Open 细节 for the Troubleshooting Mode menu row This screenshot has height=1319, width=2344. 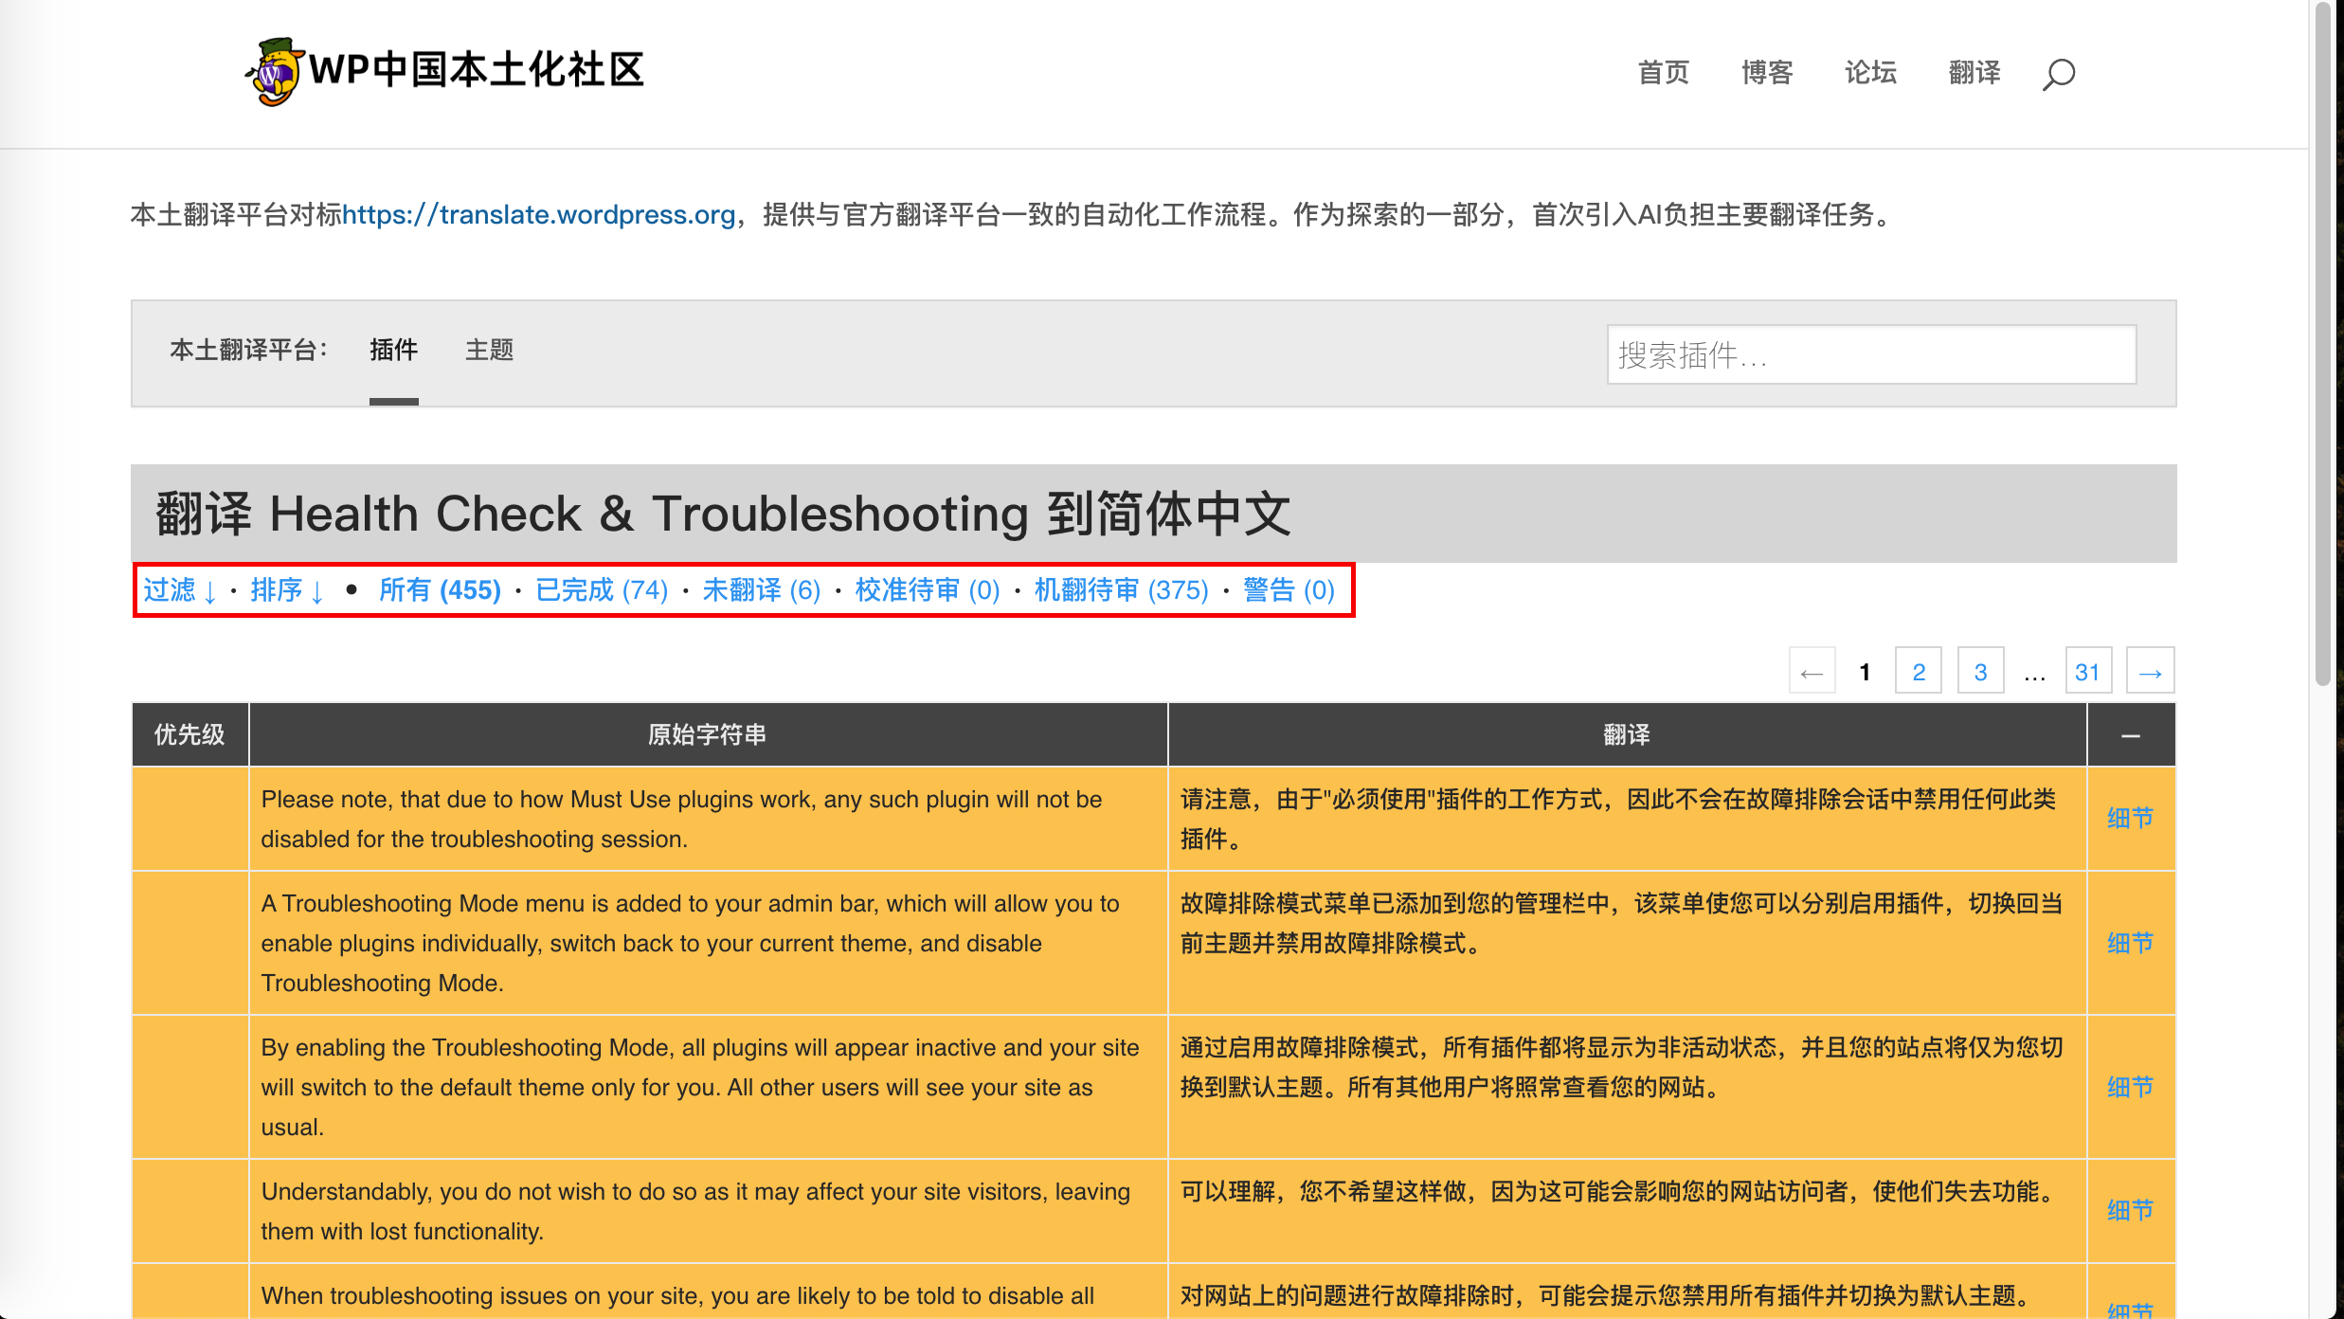[2130, 944]
